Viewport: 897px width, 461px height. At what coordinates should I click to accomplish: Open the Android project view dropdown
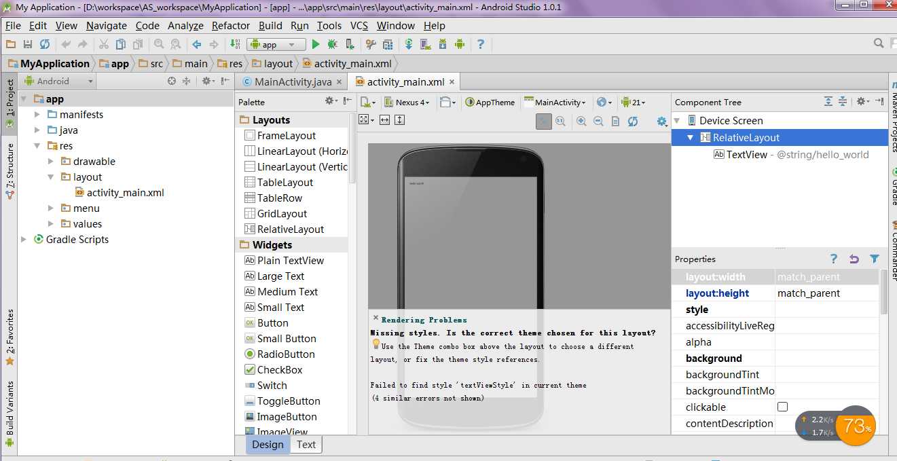pyautogui.click(x=58, y=81)
